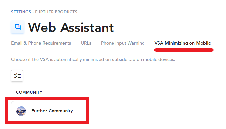Click the red underline beneath active tab
The width and height of the screenshot is (226, 129).
(x=184, y=50)
